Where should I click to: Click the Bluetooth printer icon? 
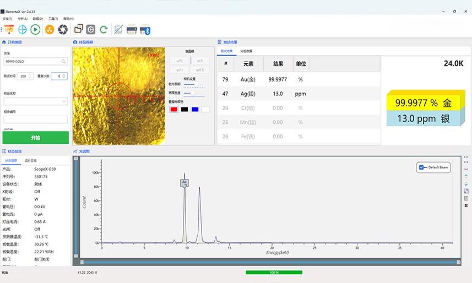145,30
